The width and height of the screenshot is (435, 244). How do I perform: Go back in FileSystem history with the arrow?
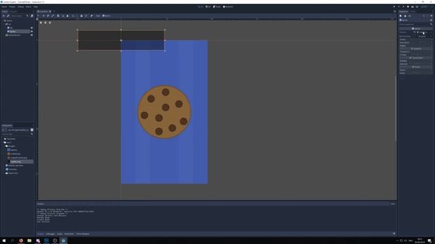coord(3,129)
